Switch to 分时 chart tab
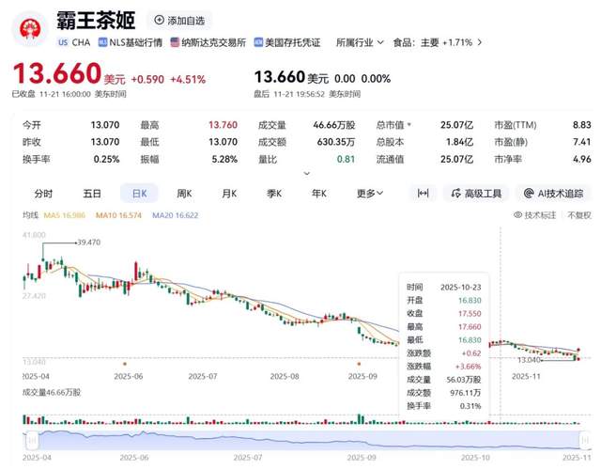The image size is (601, 470). (43, 194)
